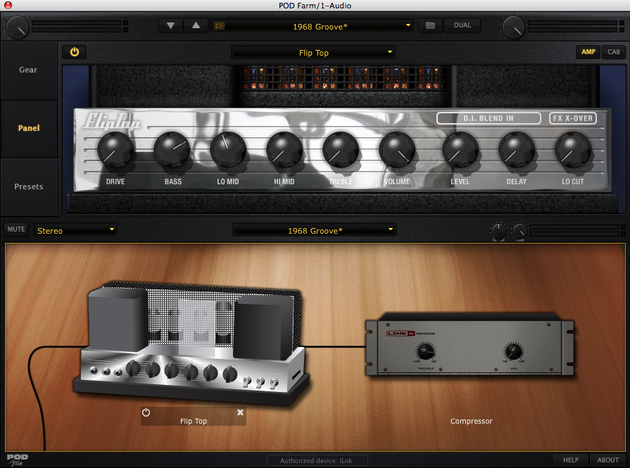Select the previous preset with the down arrow
This screenshot has height=468, width=630.
[x=170, y=26]
